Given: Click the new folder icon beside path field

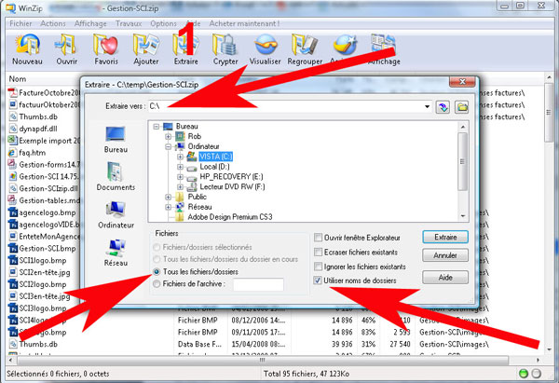Looking at the screenshot, I should click(x=462, y=106).
